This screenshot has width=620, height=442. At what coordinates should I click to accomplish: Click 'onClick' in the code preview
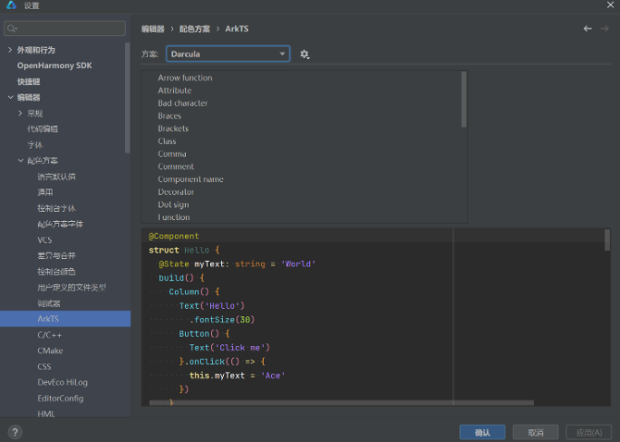click(207, 361)
